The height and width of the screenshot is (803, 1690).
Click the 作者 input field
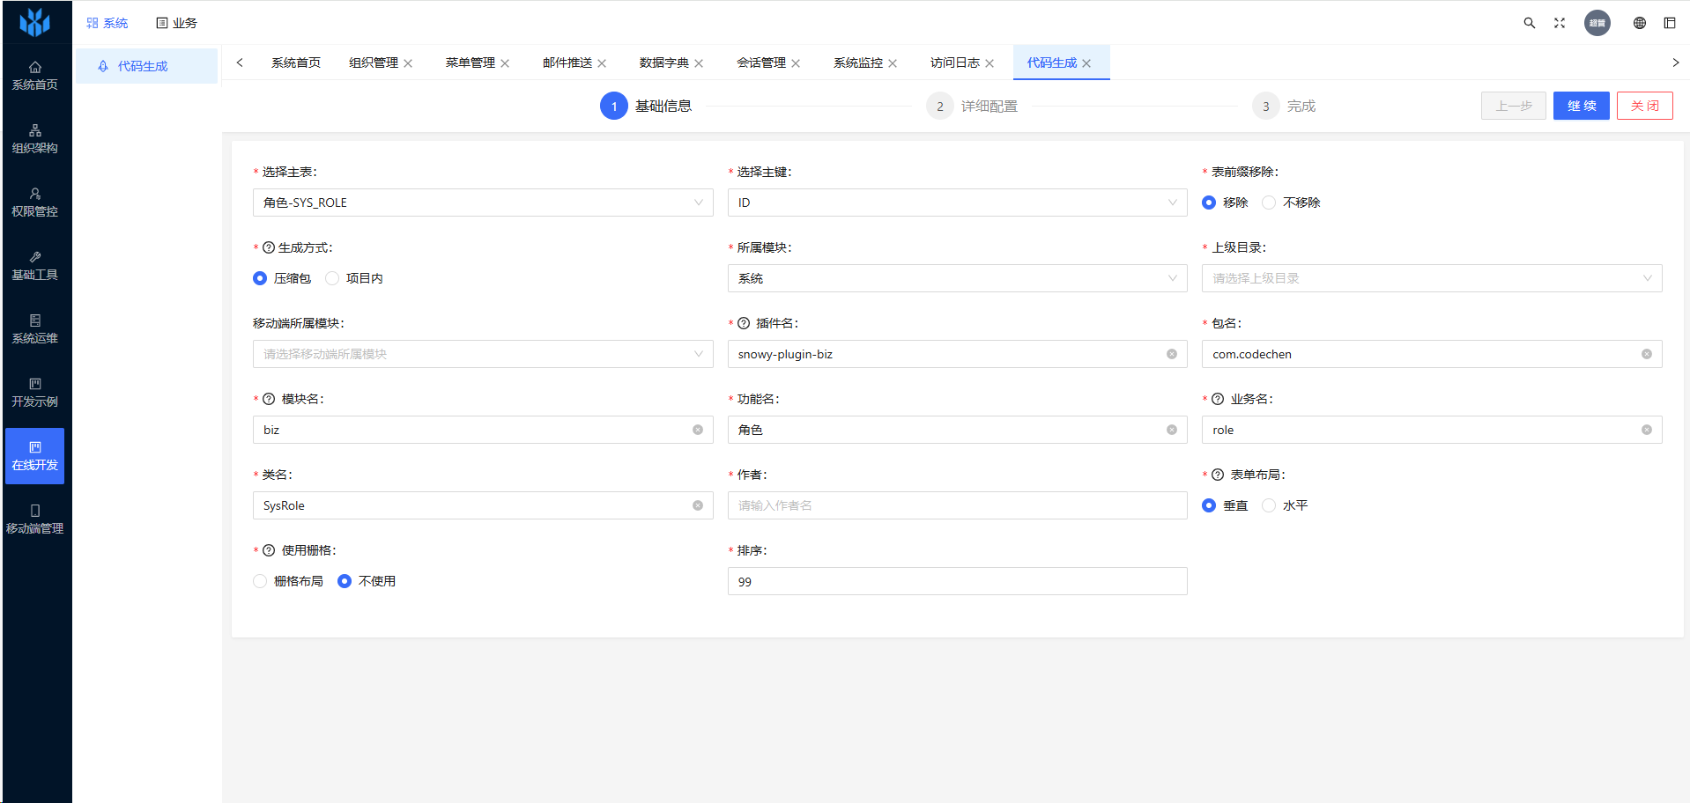(x=957, y=505)
